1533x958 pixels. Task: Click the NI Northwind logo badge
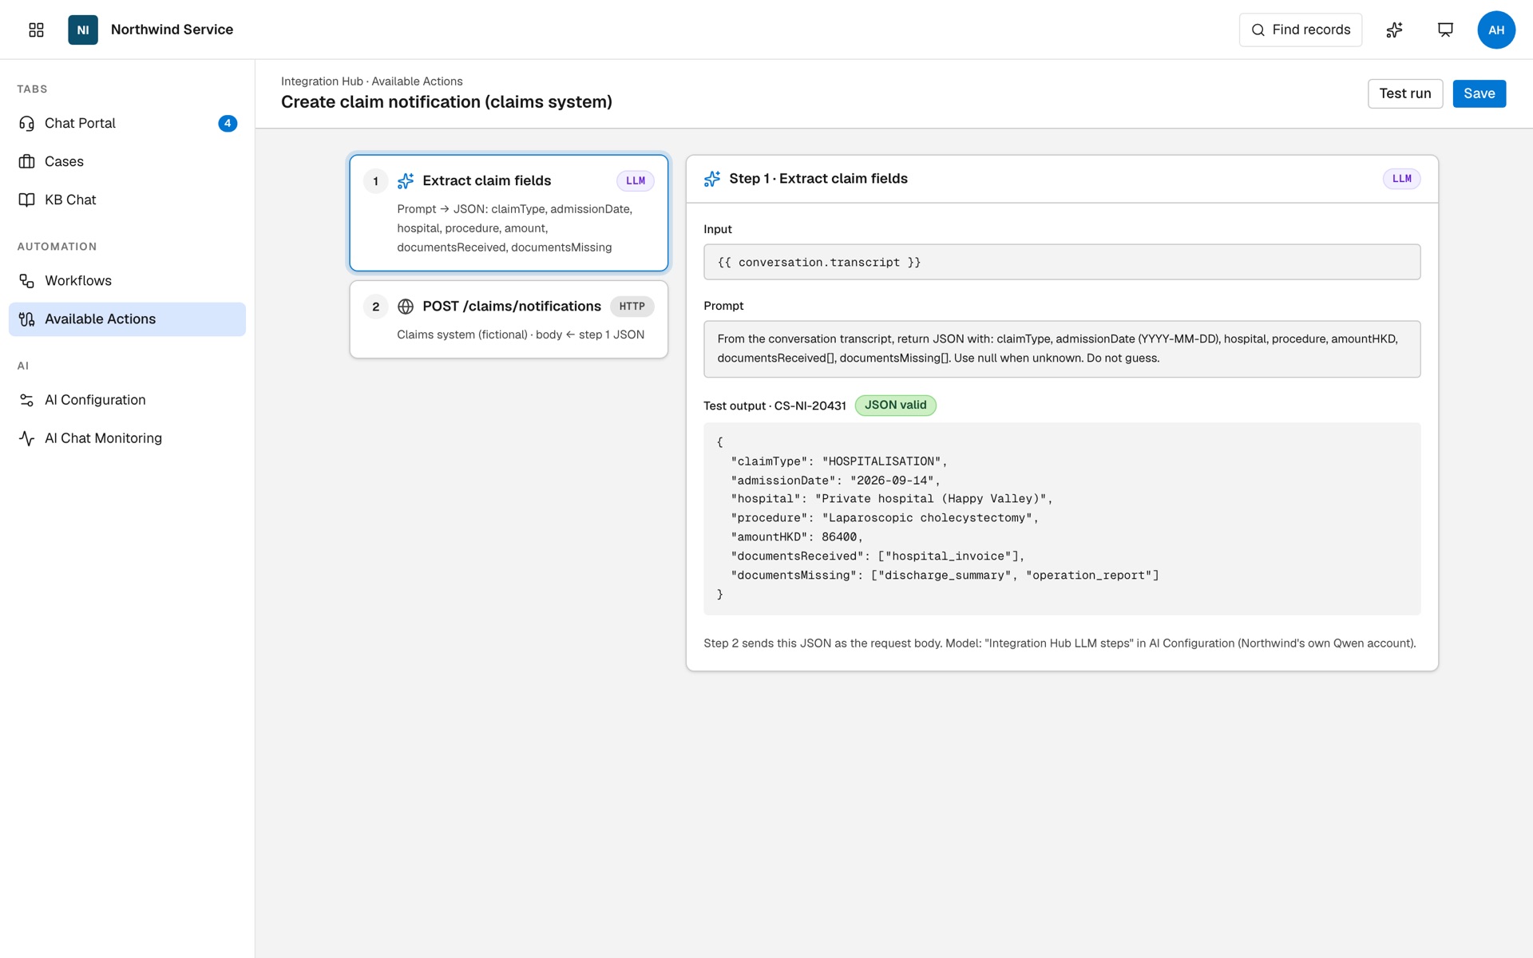pyautogui.click(x=83, y=30)
